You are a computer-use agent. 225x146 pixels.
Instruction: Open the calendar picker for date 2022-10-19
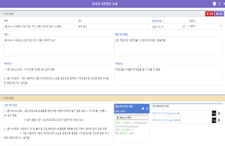(x=184, y=27)
